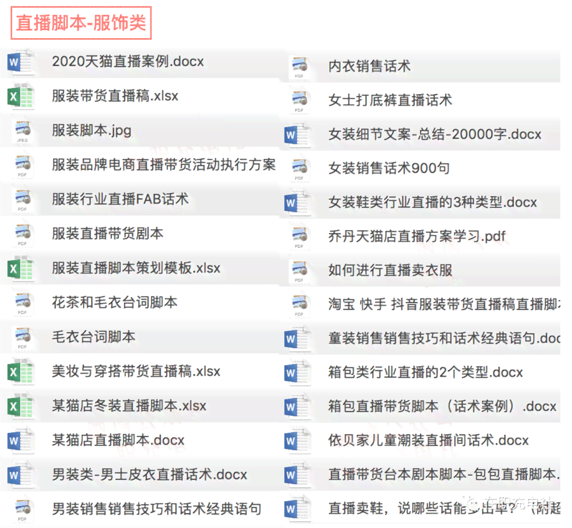Click the PDF icon of 男装销售销售技巧和话术经典语句
Screen dimensions: 572x528
[23, 509]
